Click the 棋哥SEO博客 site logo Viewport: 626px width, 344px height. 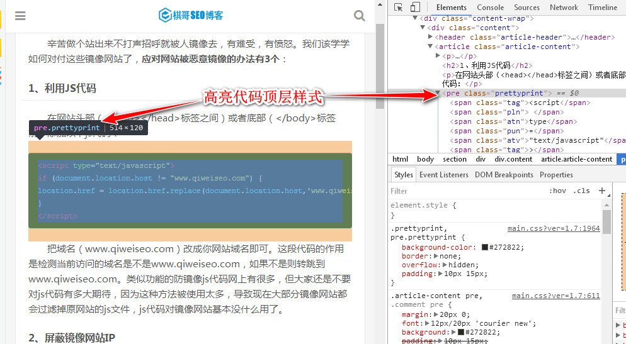click(191, 15)
